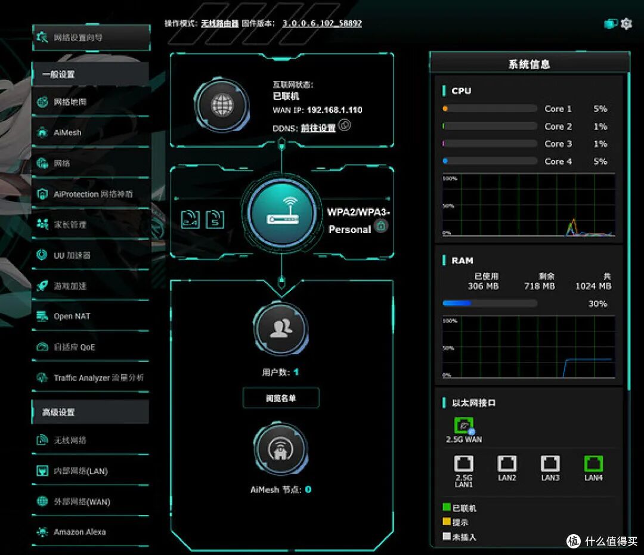Open Parental Controls family icon
The width and height of the screenshot is (644, 555).
tap(42, 224)
